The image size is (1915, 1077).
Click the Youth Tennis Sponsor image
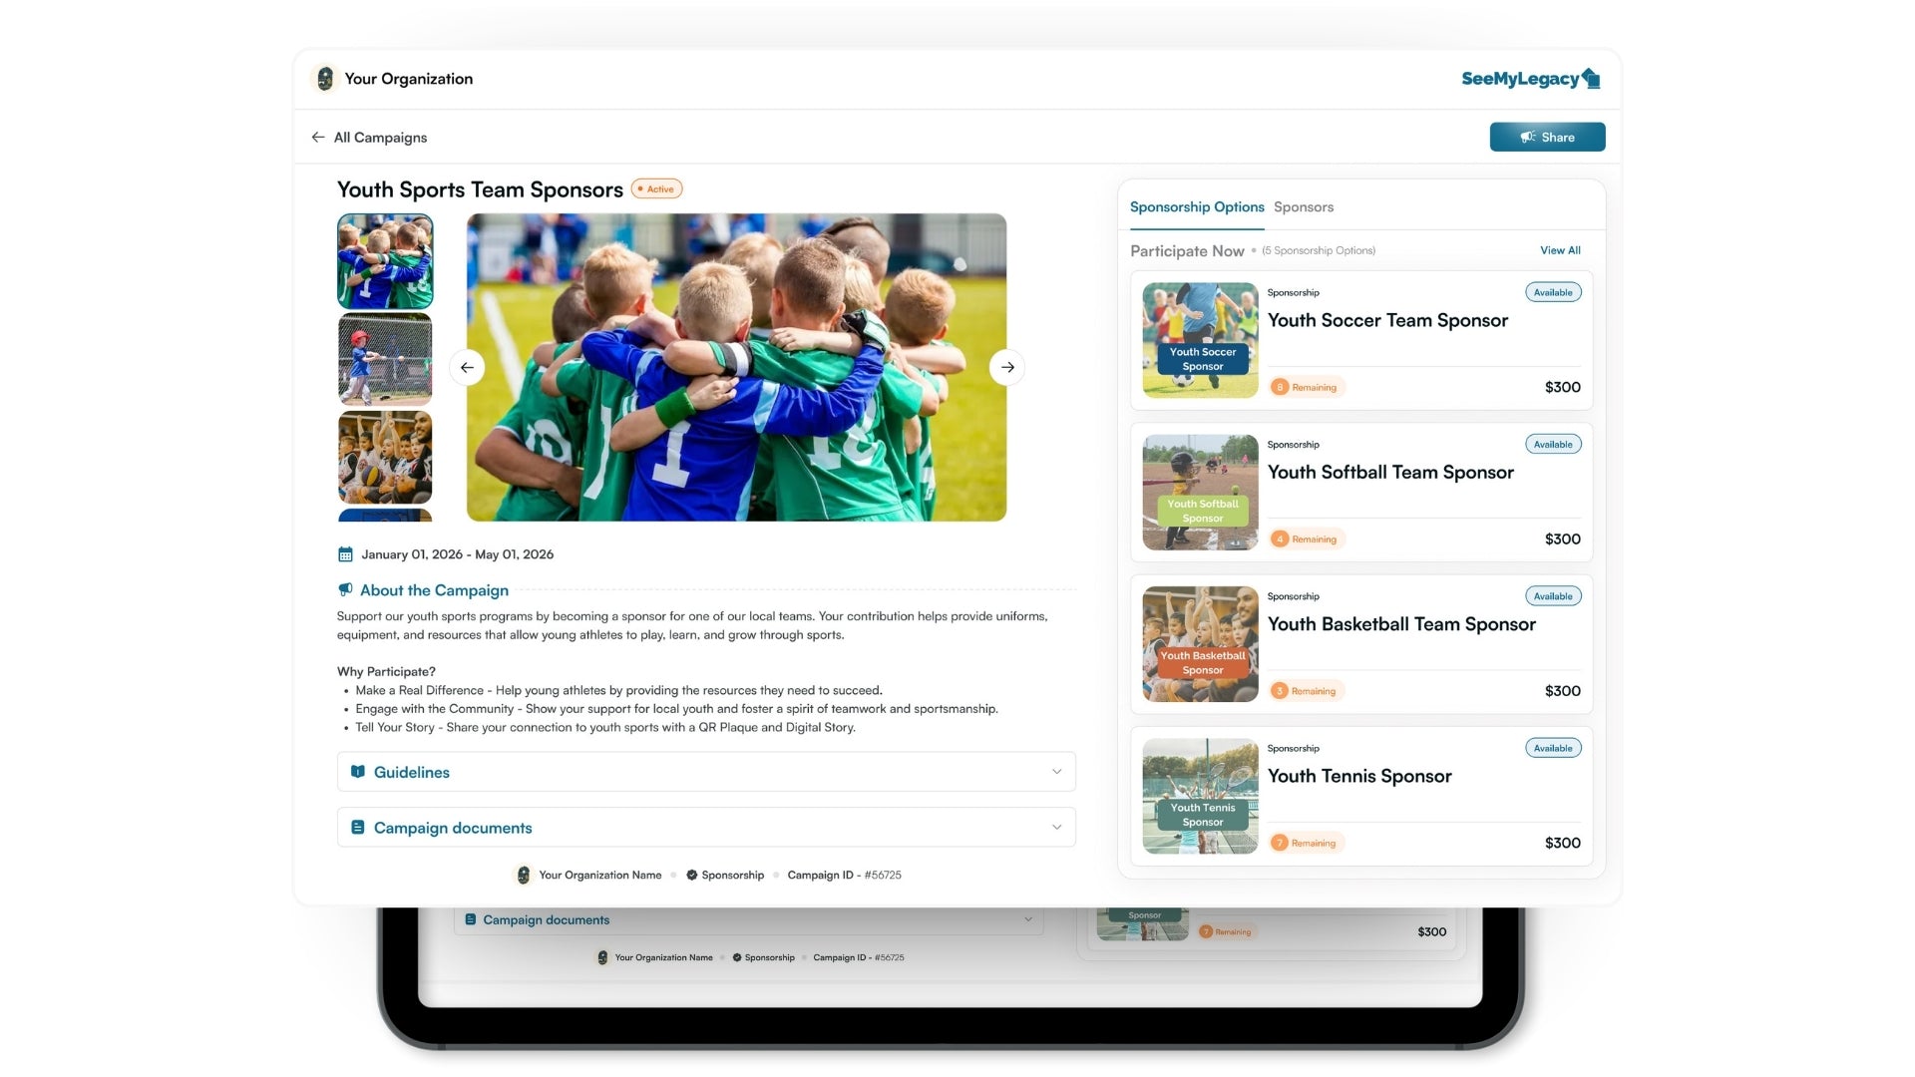click(x=1201, y=796)
